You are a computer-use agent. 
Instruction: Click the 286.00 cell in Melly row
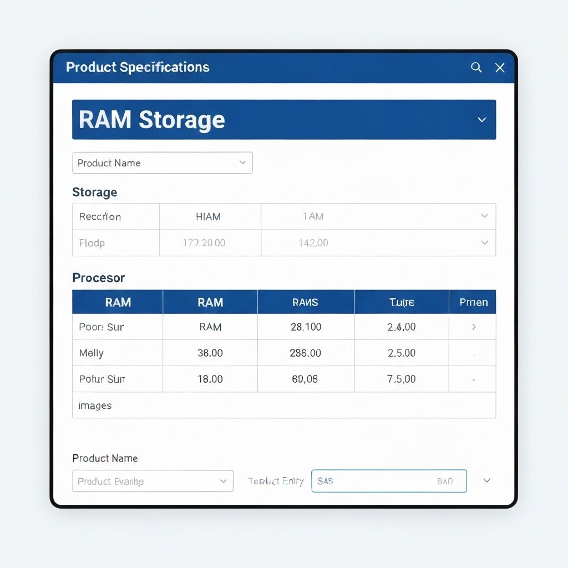306,353
